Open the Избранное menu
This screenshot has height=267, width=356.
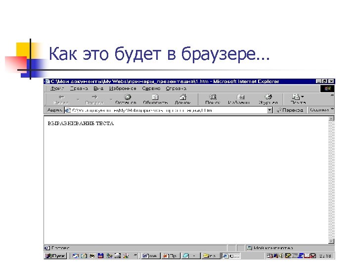pos(123,89)
